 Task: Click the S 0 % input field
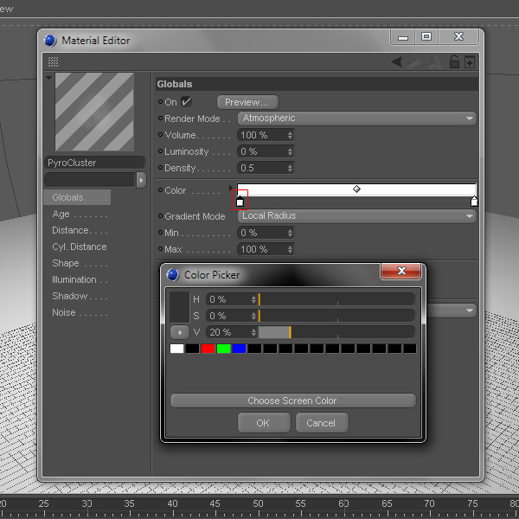pos(229,316)
